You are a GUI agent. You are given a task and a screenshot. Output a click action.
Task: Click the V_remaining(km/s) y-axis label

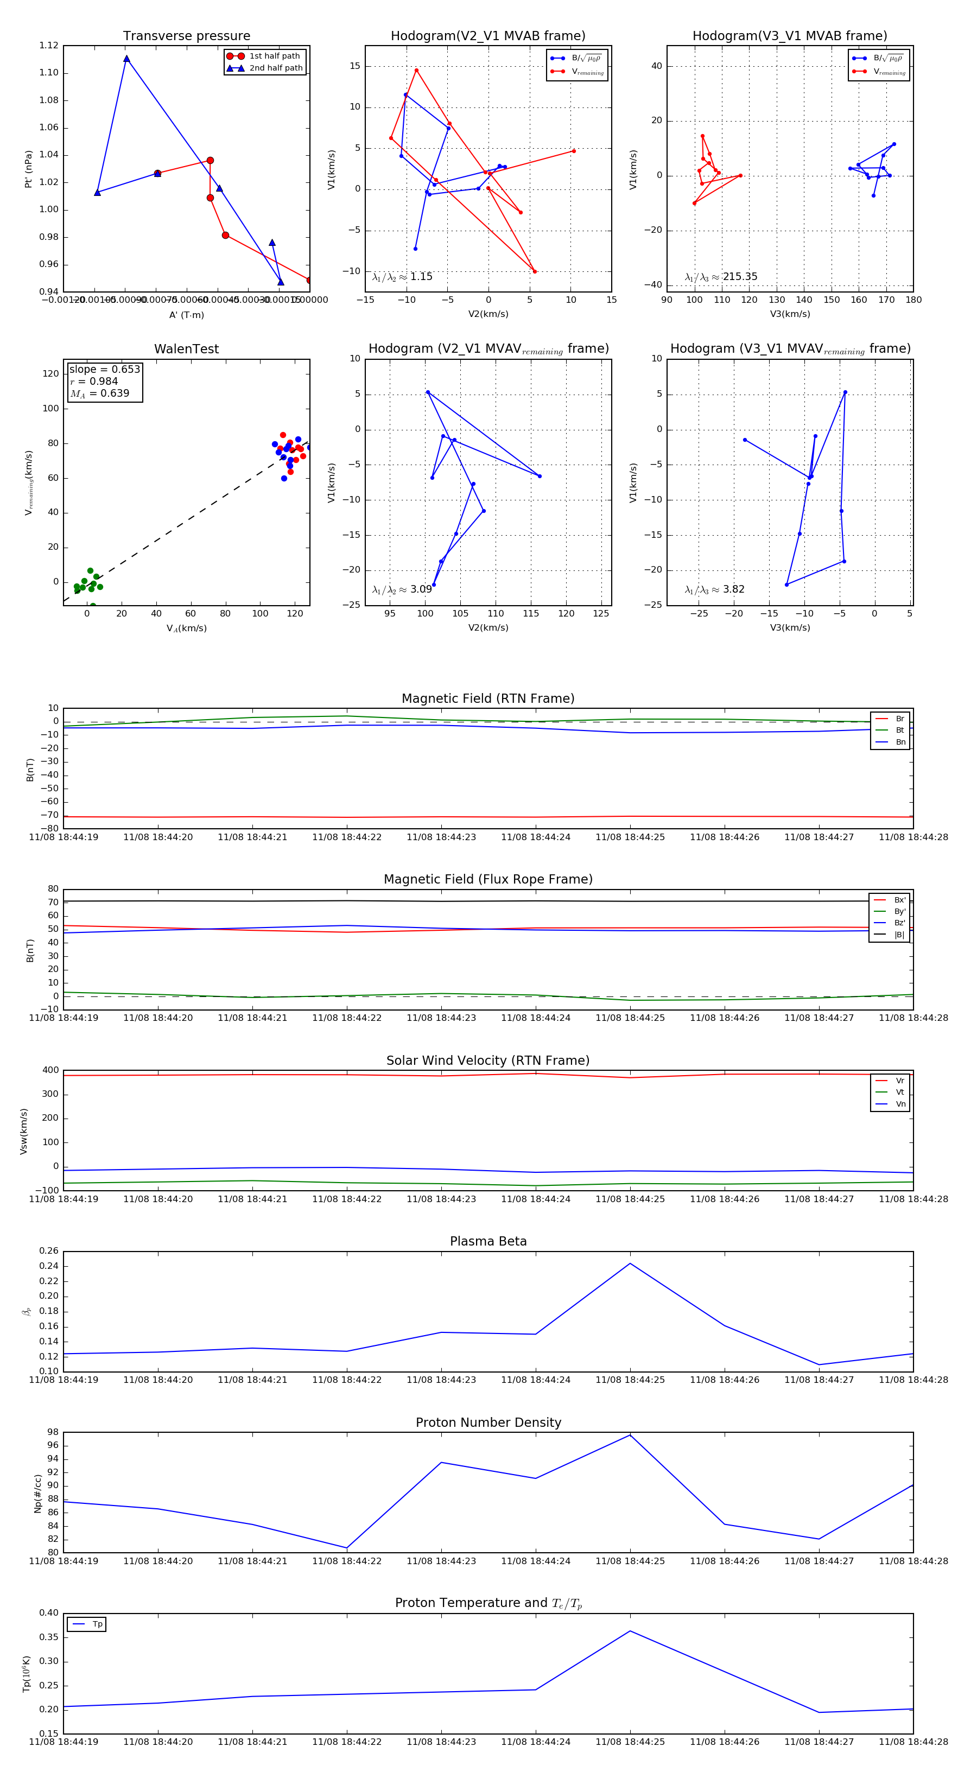pyautogui.click(x=29, y=482)
